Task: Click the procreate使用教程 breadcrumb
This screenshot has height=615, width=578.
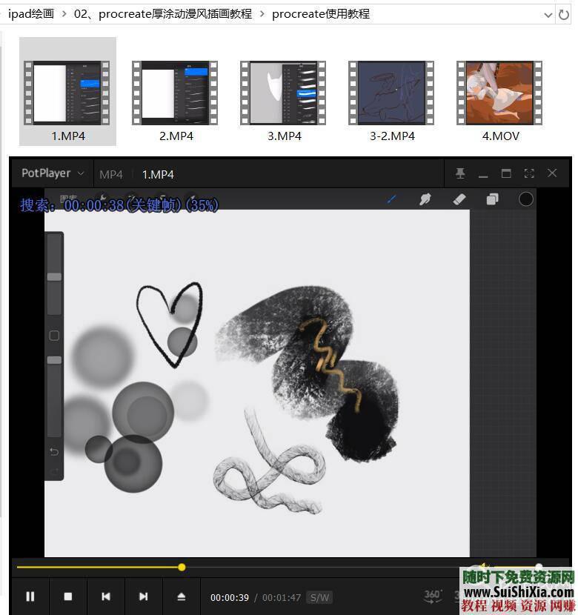Action: [321, 14]
